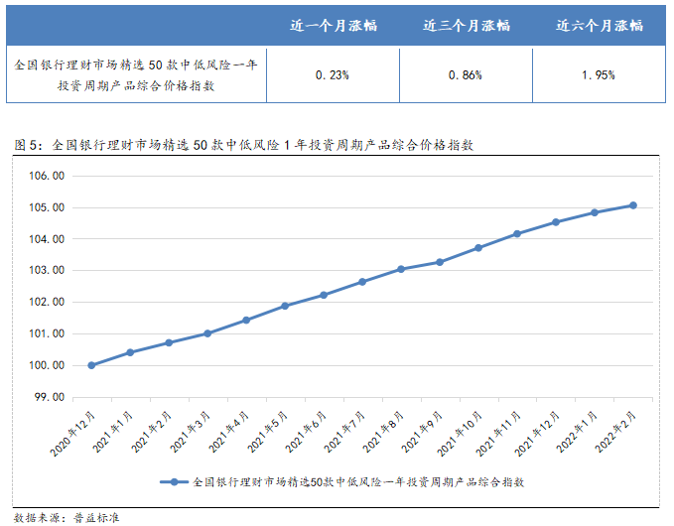
Task: Select the 2022年2月 data point marker
Action: pyautogui.click(x=633, y=205)
